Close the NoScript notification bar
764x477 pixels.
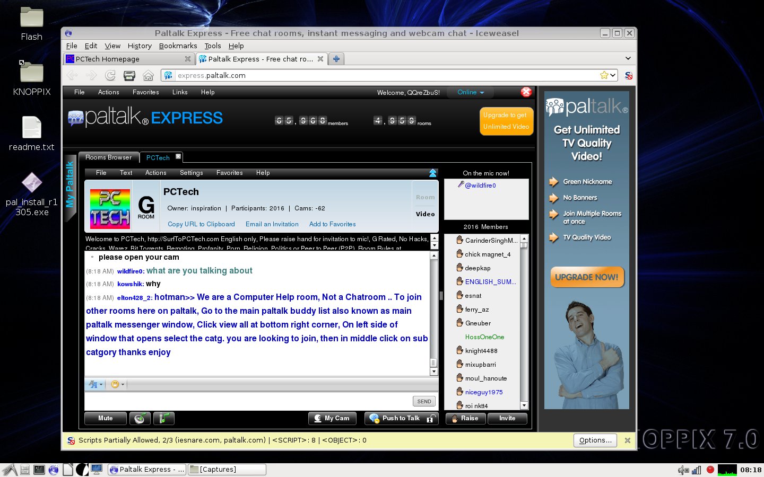(628, 440)
